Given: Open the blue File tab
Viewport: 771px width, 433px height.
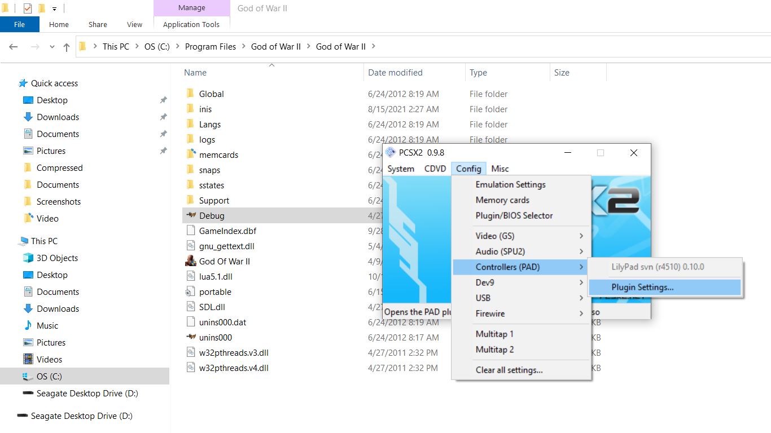Looking at the screenshot, I should [x=19, y=24].
